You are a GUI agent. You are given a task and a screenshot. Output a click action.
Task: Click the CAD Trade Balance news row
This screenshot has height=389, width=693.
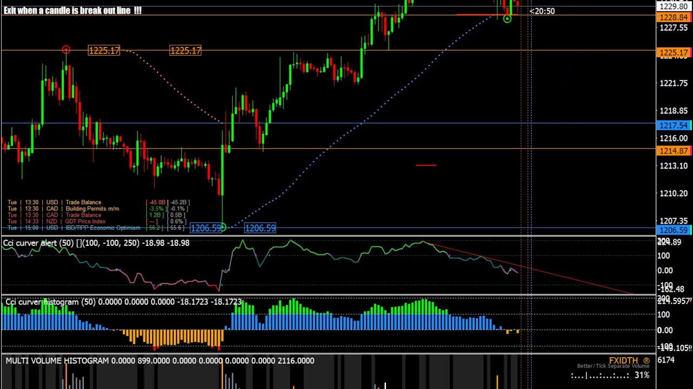pyautogui.click(x=97, y=215)
